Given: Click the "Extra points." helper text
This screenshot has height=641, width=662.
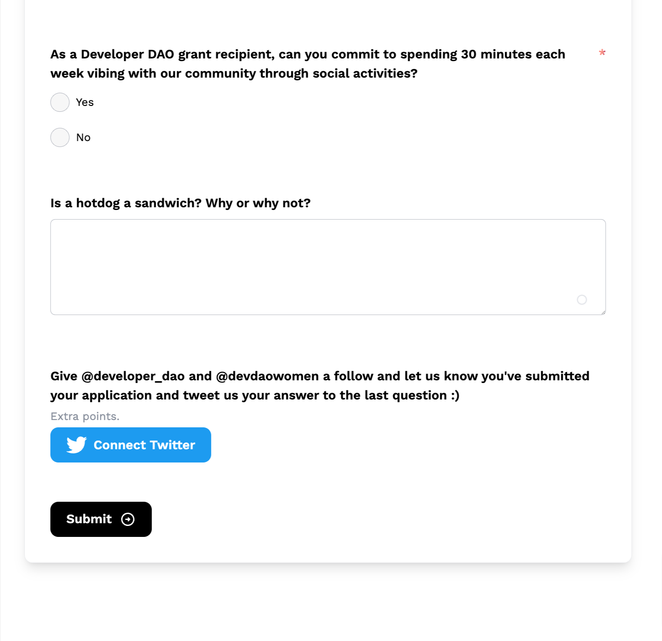Looking at the screenshot, I should tap(85, 416).
